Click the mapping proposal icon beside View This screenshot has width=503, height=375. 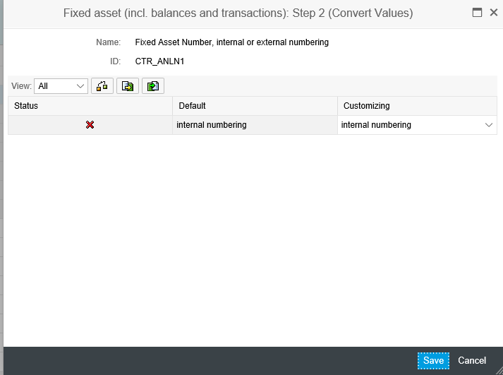pos(102,86)
